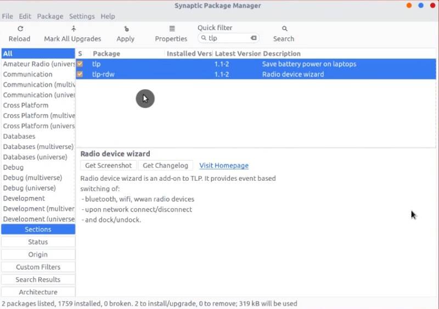The image size is (439, 309).
Task: Switch to the Architecture filter view
Action: (x=38, y=292)
